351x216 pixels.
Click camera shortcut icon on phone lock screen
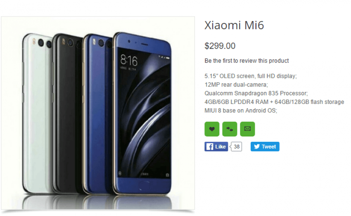pos(167,175)
